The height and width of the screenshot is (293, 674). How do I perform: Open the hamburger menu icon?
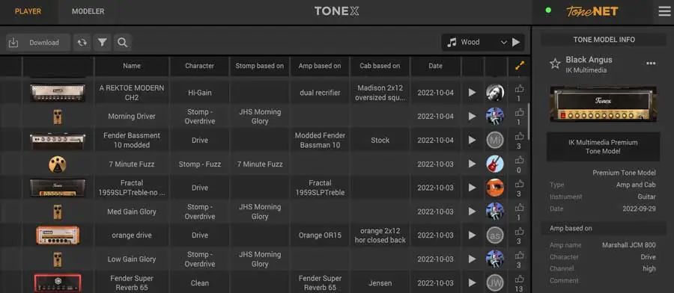click(x=664, y=11)
